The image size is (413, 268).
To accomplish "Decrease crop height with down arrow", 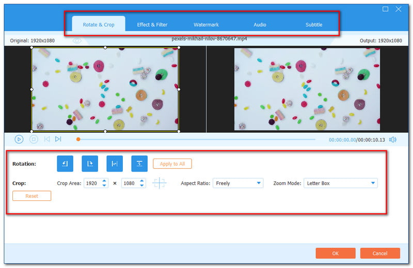I will point(142,185).
